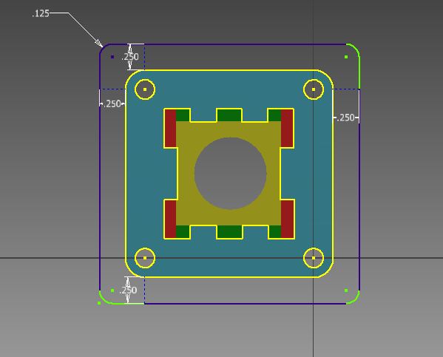
Task: Click the top-right red notch region
Action: click(288, 128)
